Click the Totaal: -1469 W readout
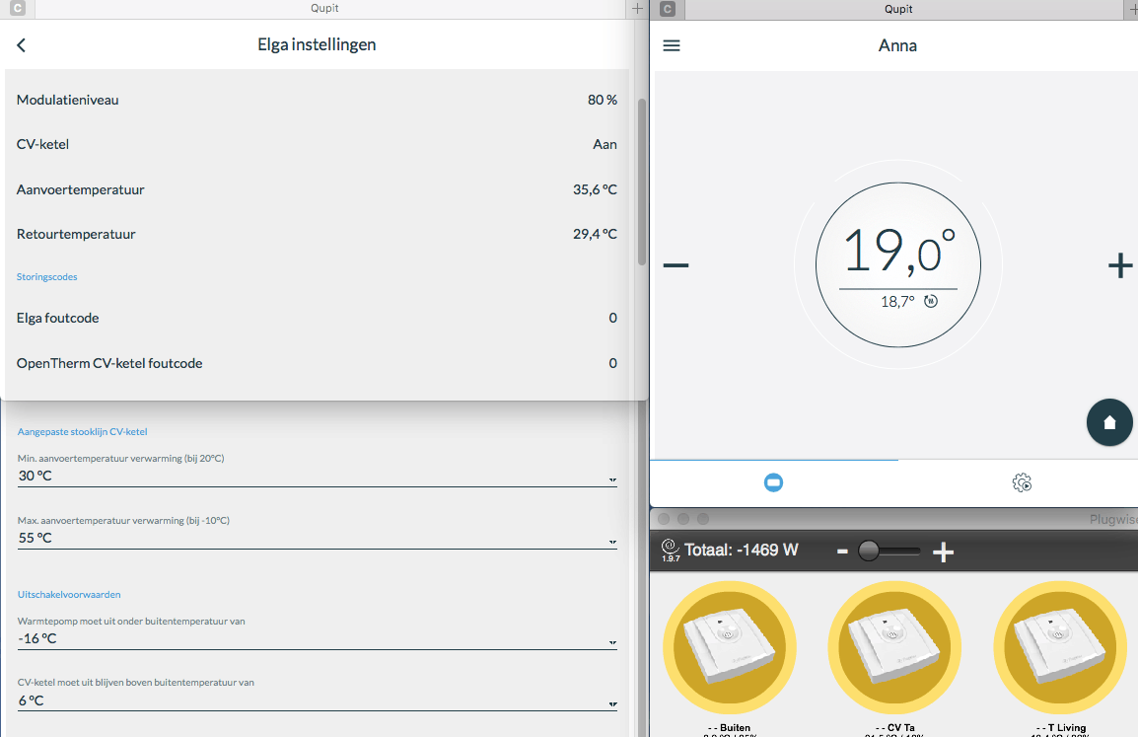Viewport: 1138px width, 737px height. pos(741,551)
